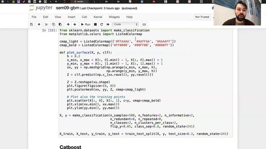The width and height of the screenshot is (266, 149).
Task: Click the n_redundant=0 argument line
Action: point(136,119)
